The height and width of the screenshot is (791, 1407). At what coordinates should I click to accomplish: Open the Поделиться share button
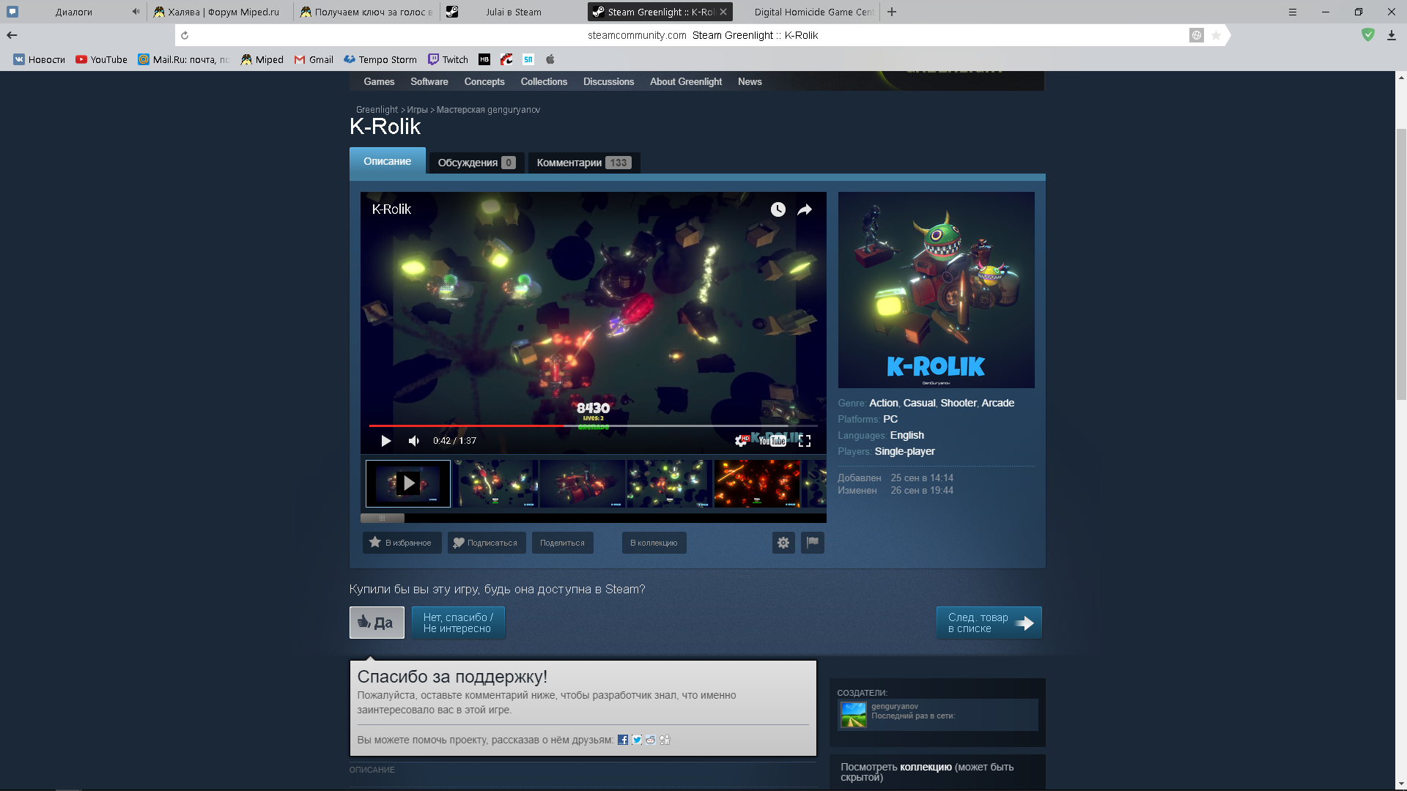(562, 543)
